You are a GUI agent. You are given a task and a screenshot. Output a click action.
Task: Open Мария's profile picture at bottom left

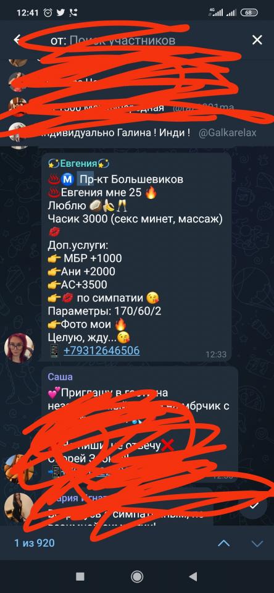pyautogui.click(x=18, y=507)
